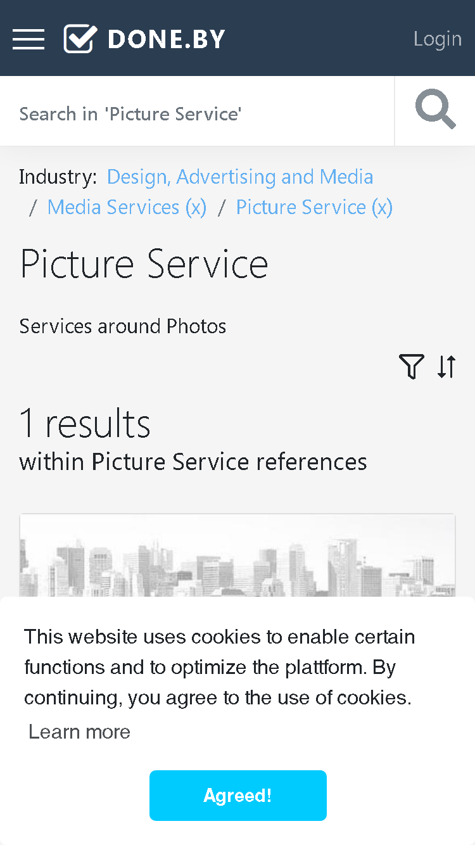Click the DONE.BY brand name text

click(x=167, y=39)
